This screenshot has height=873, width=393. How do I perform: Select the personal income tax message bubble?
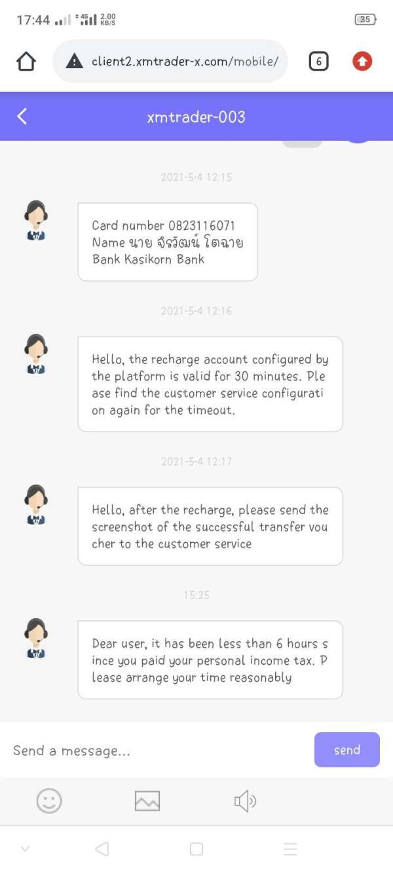click(x=210, y=660)
